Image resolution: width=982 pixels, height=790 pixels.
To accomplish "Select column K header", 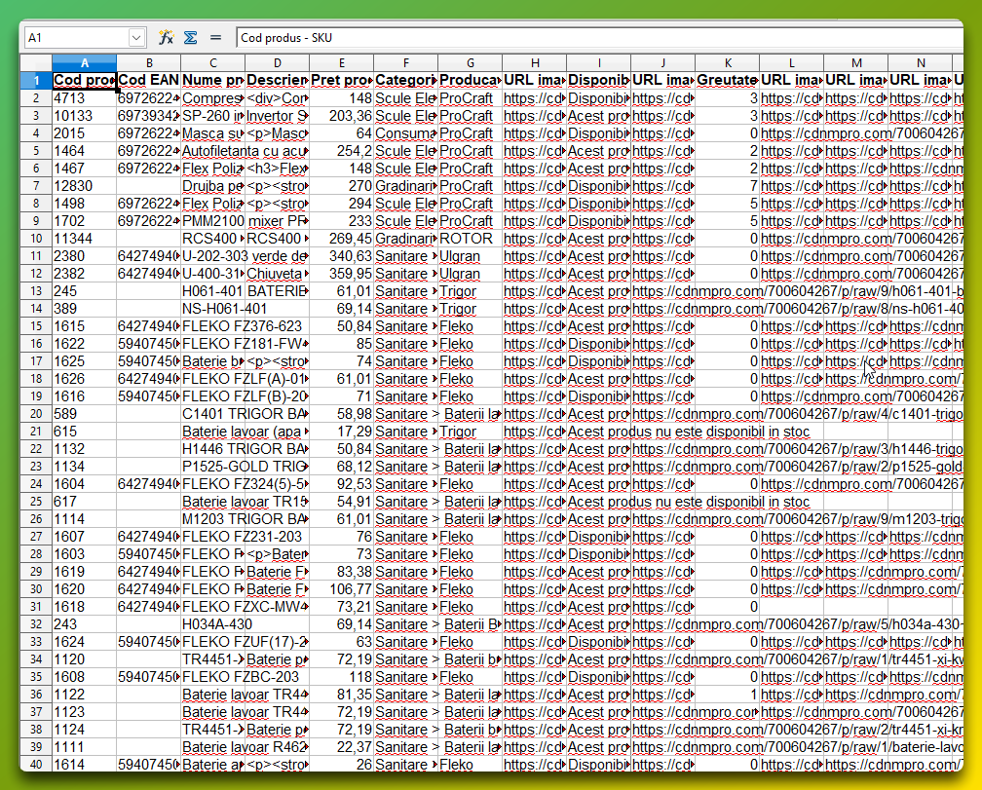I will [x=727, y=63].
